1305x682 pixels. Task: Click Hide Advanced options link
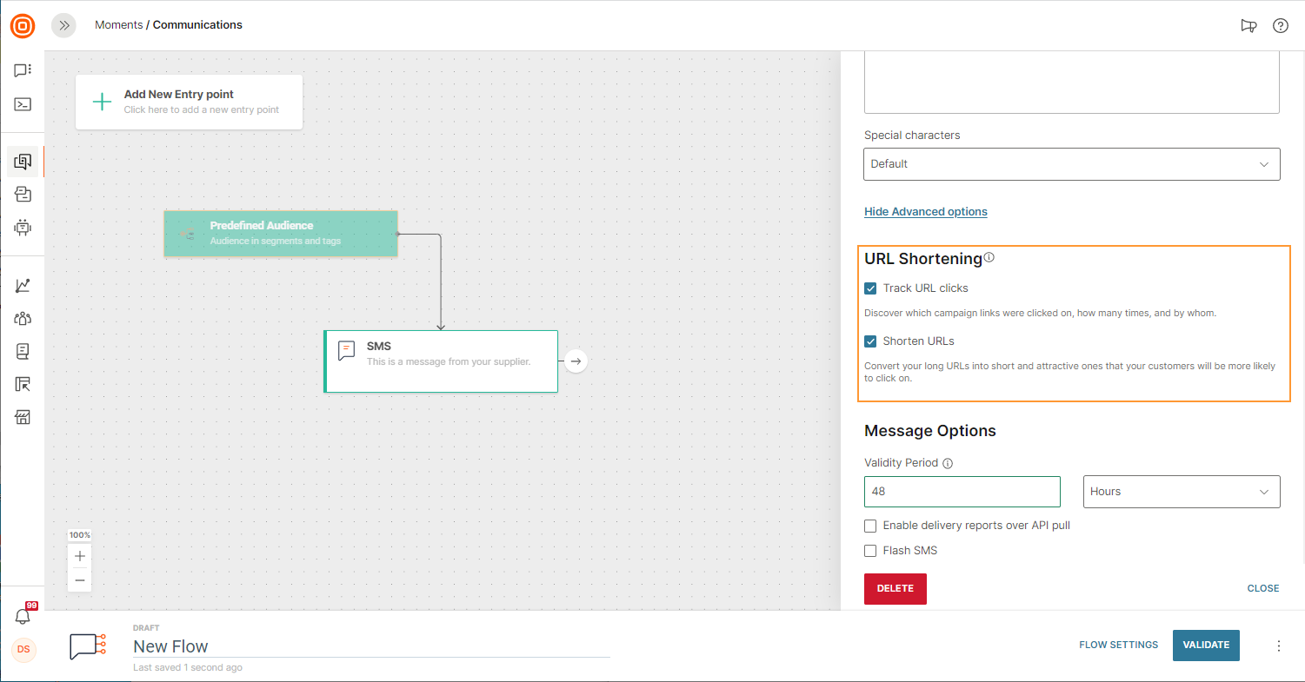925,212
